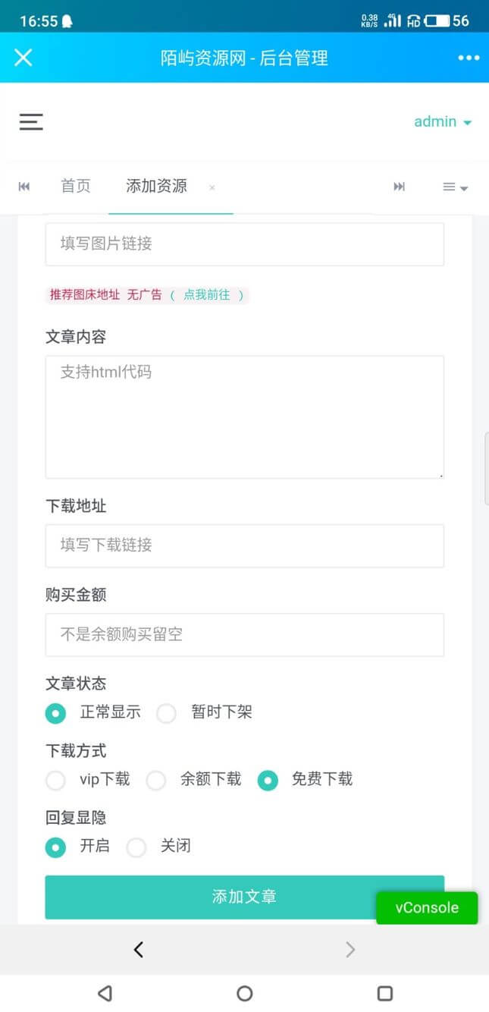Select the 暂时下架 radio option
Viewport: 489px width, 1012px height.
click(167, 713)
